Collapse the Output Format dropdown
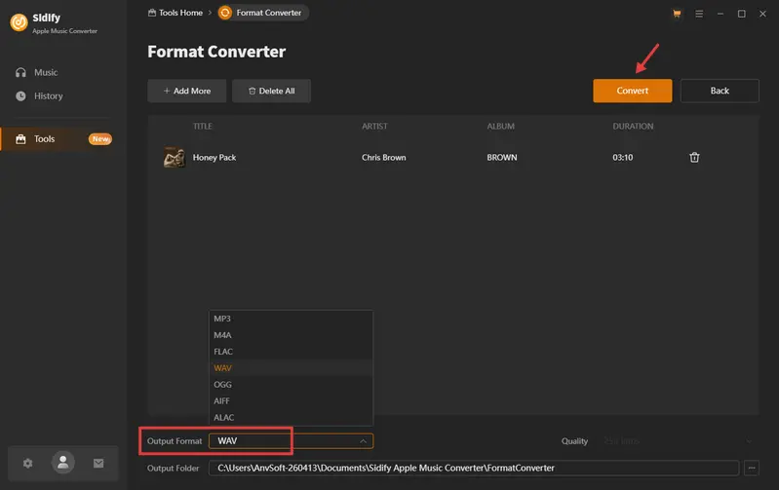This screenshot has height=490, width=779. (363, 441)
